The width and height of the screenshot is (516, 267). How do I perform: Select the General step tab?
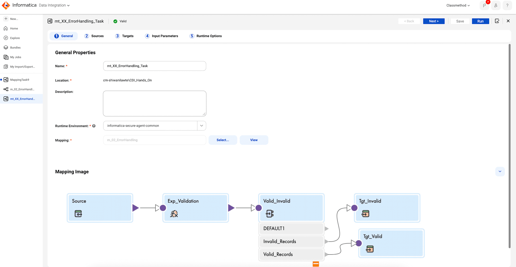[x=63, y=36]
